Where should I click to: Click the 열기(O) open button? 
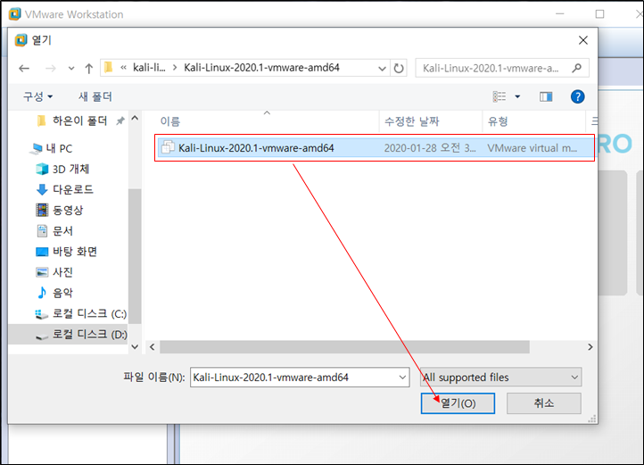pyautogui.click(x=458, y=403)
